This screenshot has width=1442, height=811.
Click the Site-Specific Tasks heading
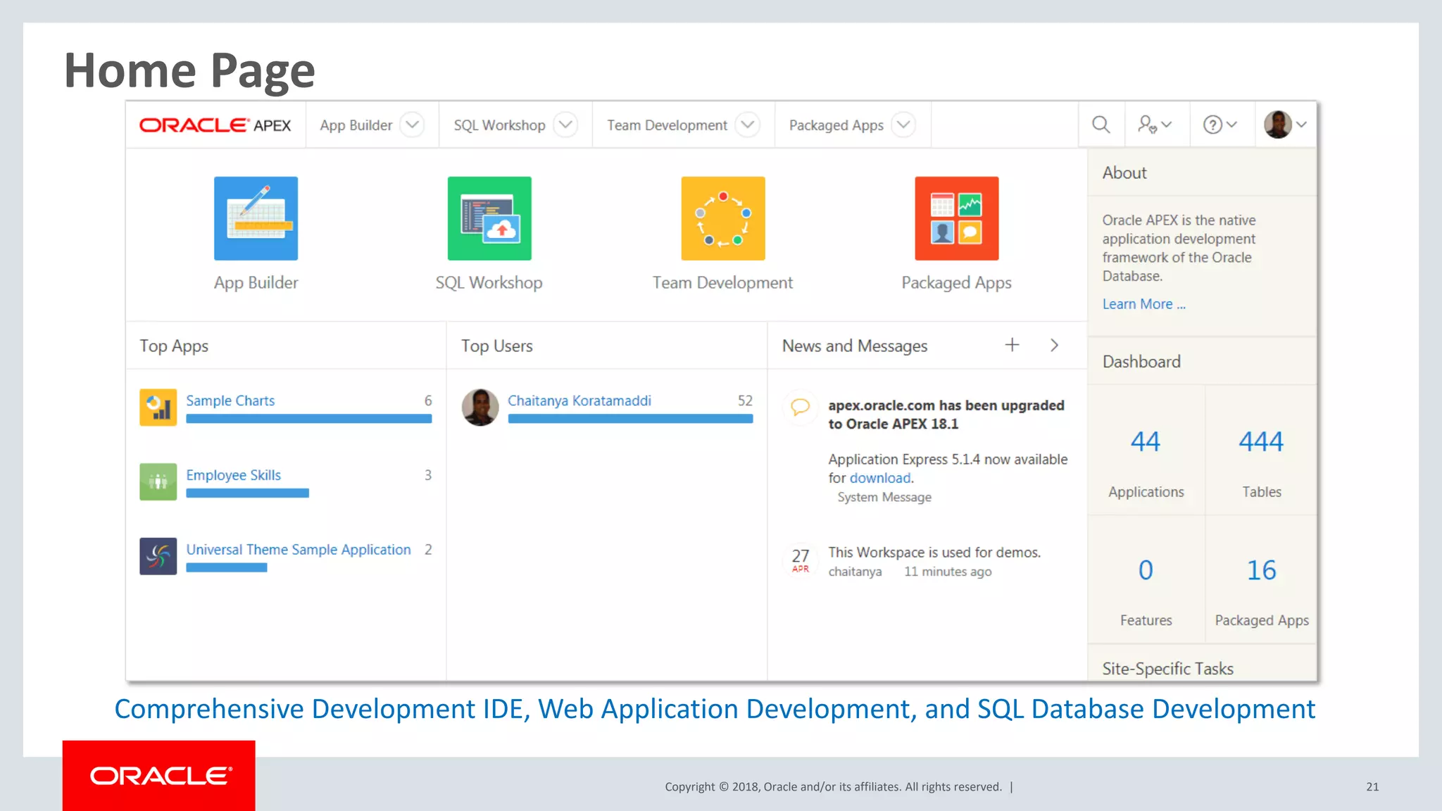(x=1168, y=669)
